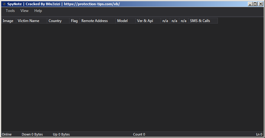Maximize the SpyNote window

click(x=255, y=4)
